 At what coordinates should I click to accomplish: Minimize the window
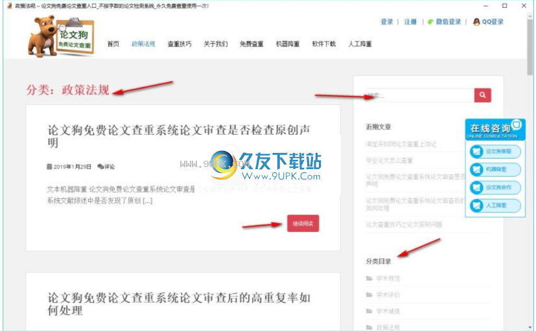486,5
